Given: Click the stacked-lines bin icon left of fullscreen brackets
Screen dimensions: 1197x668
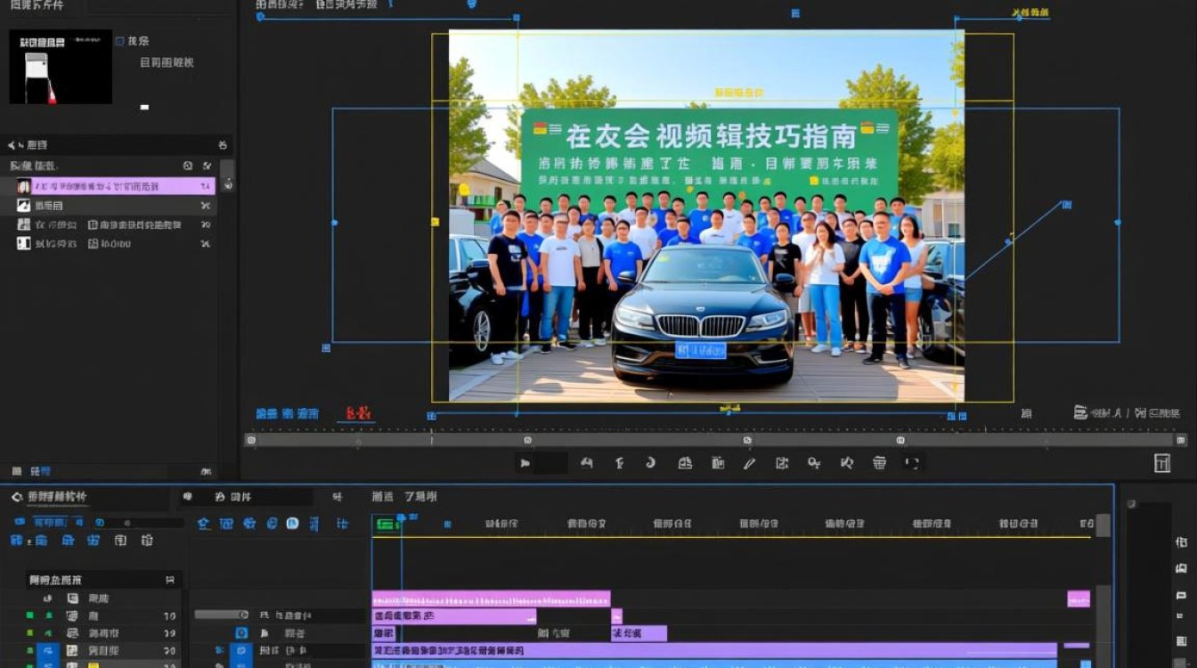Looking at the screenshot, I should click(879, 463).
